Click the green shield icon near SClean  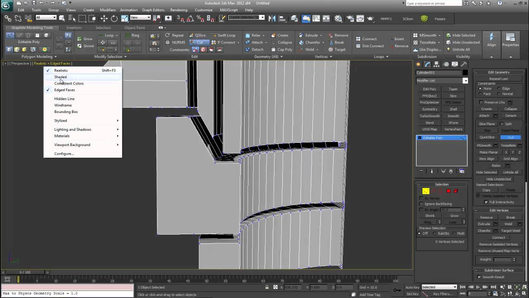click(x=424, y=18)
